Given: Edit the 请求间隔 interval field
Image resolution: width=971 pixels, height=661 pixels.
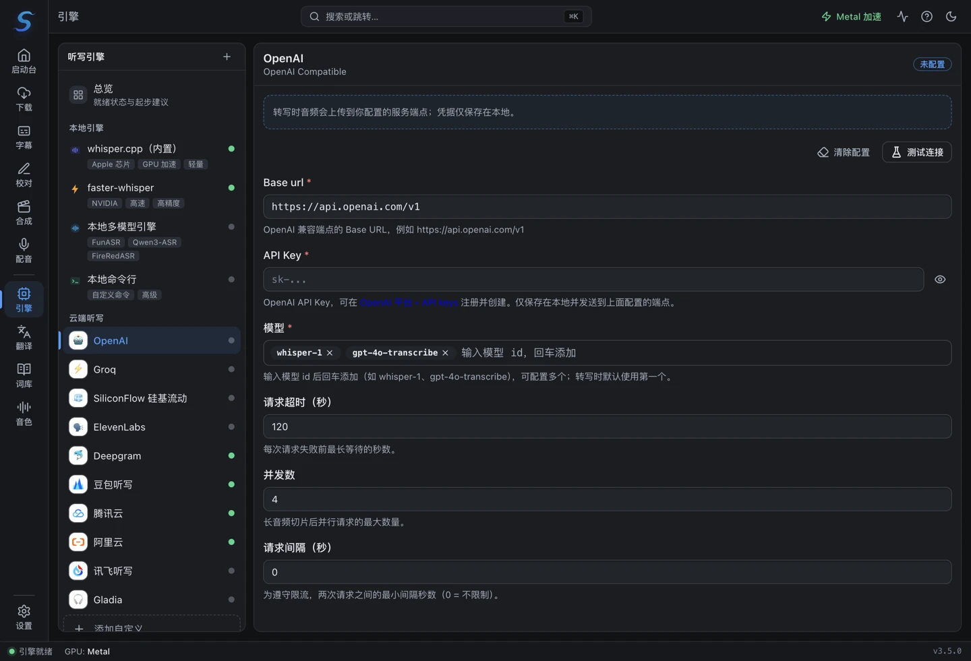Looking at the screenshot, I should (607, 571).
